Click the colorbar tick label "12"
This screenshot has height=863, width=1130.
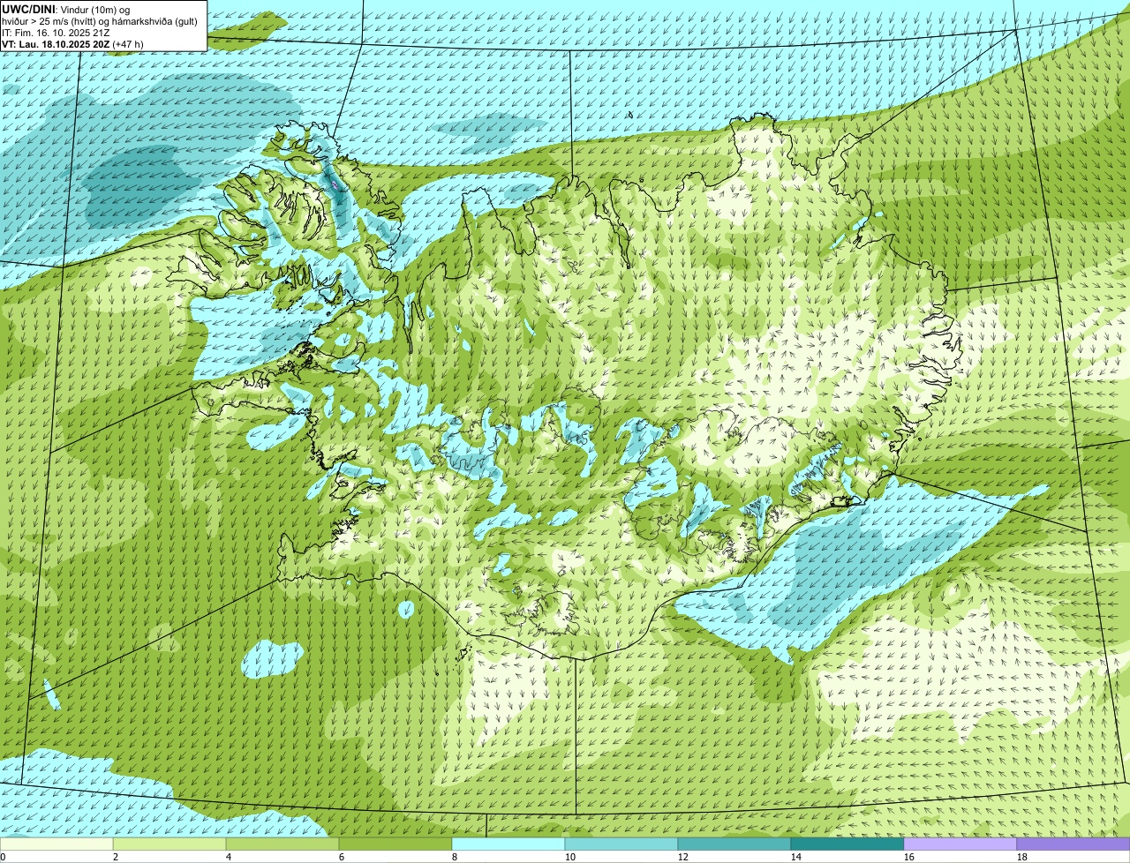pyautogui.click(x=683, y=857)
